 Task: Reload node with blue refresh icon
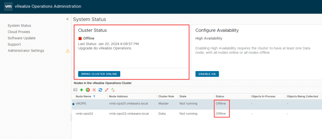[x=100, y=90]
